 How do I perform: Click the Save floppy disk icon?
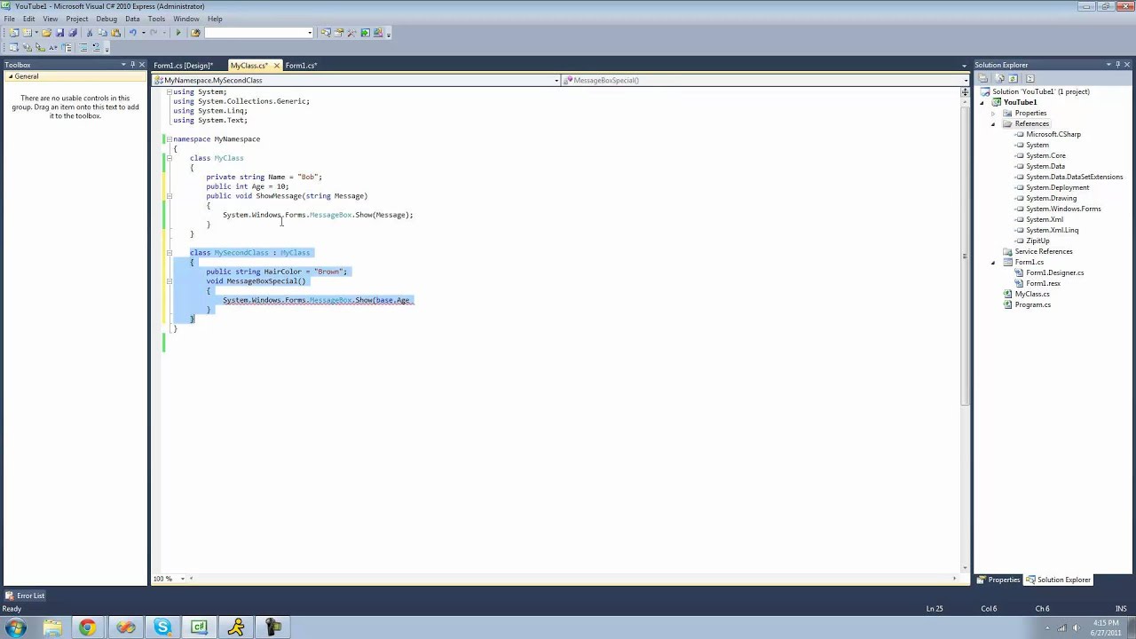click(x=59, y=33)
